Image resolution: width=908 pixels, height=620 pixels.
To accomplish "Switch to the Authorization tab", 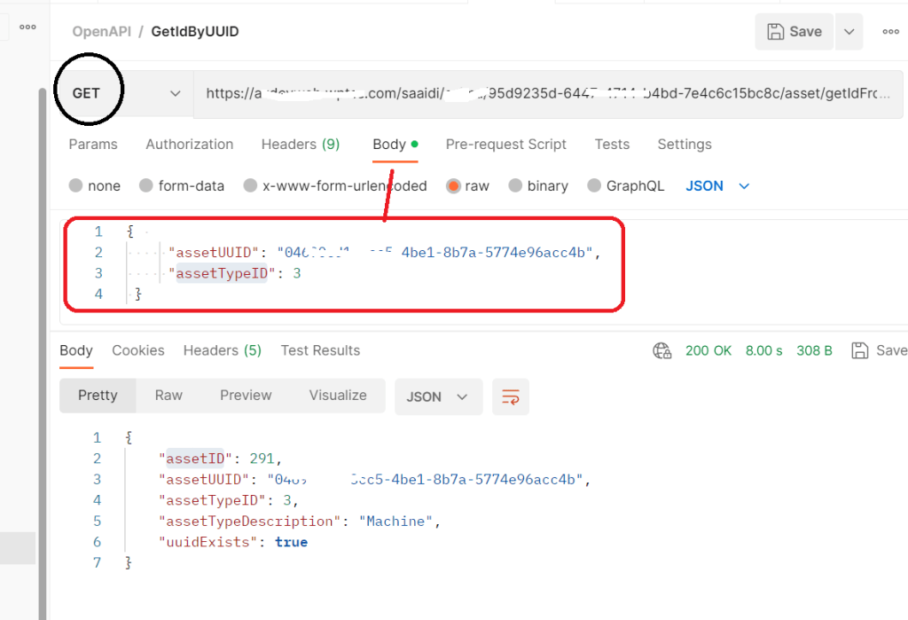I will (189, 144).
